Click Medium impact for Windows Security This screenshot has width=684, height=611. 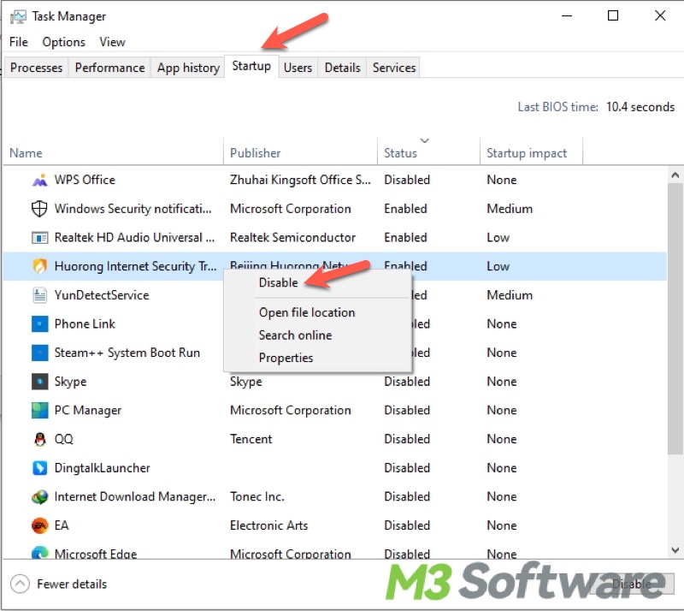pos(510,209)
